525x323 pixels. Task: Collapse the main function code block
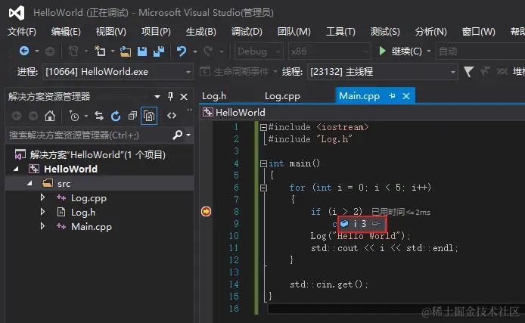click(x=263, y=163)
